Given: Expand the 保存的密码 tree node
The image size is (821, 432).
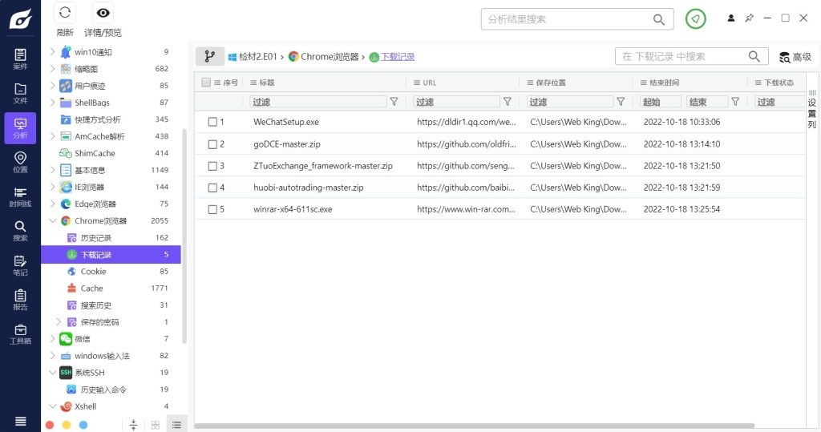Looking at the screenshot, I should click(59, 322).
